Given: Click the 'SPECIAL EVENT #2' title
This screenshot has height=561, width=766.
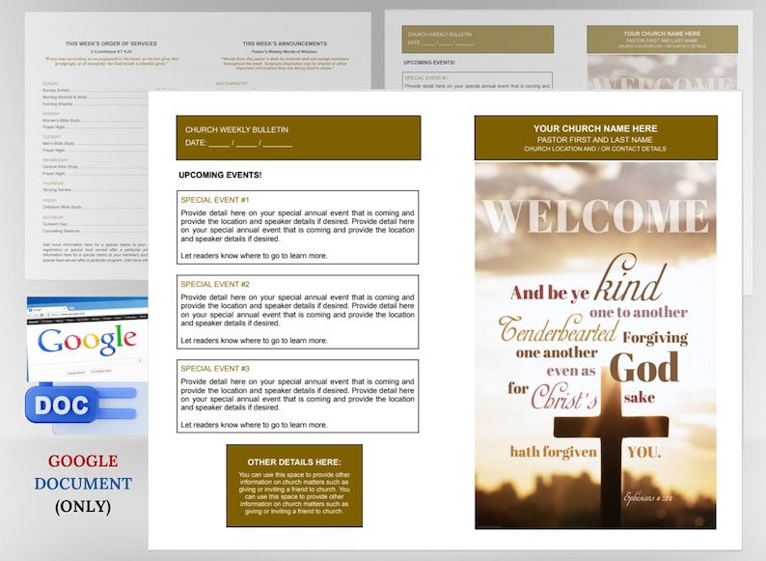Looking at the screenshot, I should [x=215, y=284].
